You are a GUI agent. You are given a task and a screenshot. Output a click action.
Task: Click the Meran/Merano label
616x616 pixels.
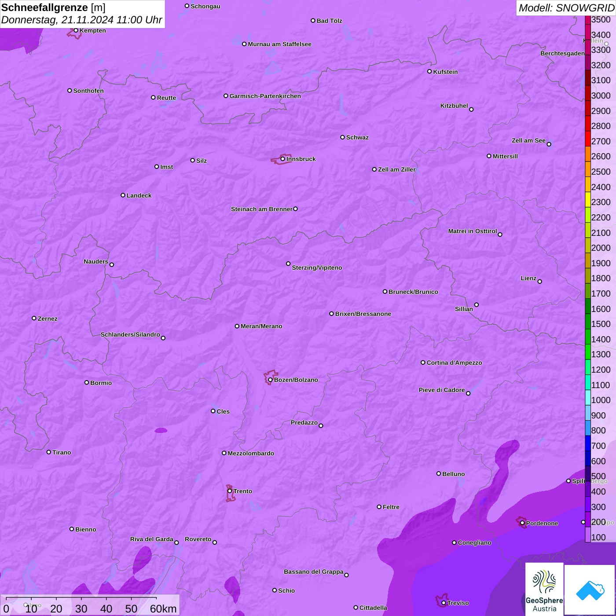[261, 326]
